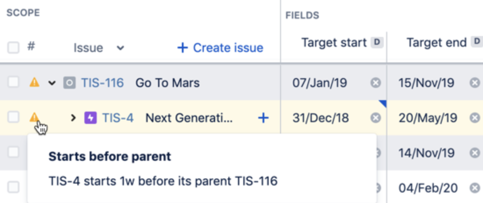Click the Target start column header

pos(334,43)
